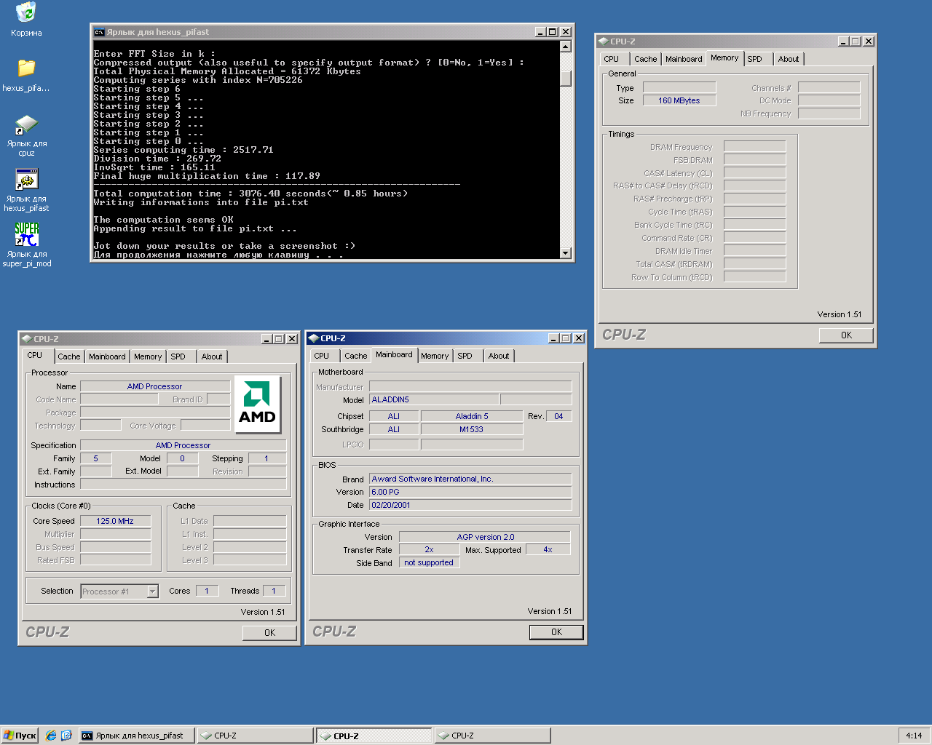This screenshot has height=745, width=932.
Task: Open Cache tab in Memory CPU-Z window
Action: [645, 60]
